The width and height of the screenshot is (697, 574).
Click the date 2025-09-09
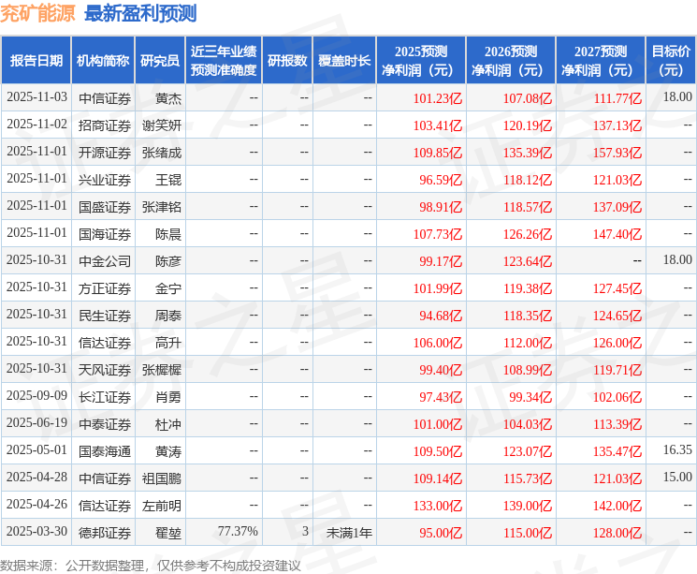[x=36, y=395]
